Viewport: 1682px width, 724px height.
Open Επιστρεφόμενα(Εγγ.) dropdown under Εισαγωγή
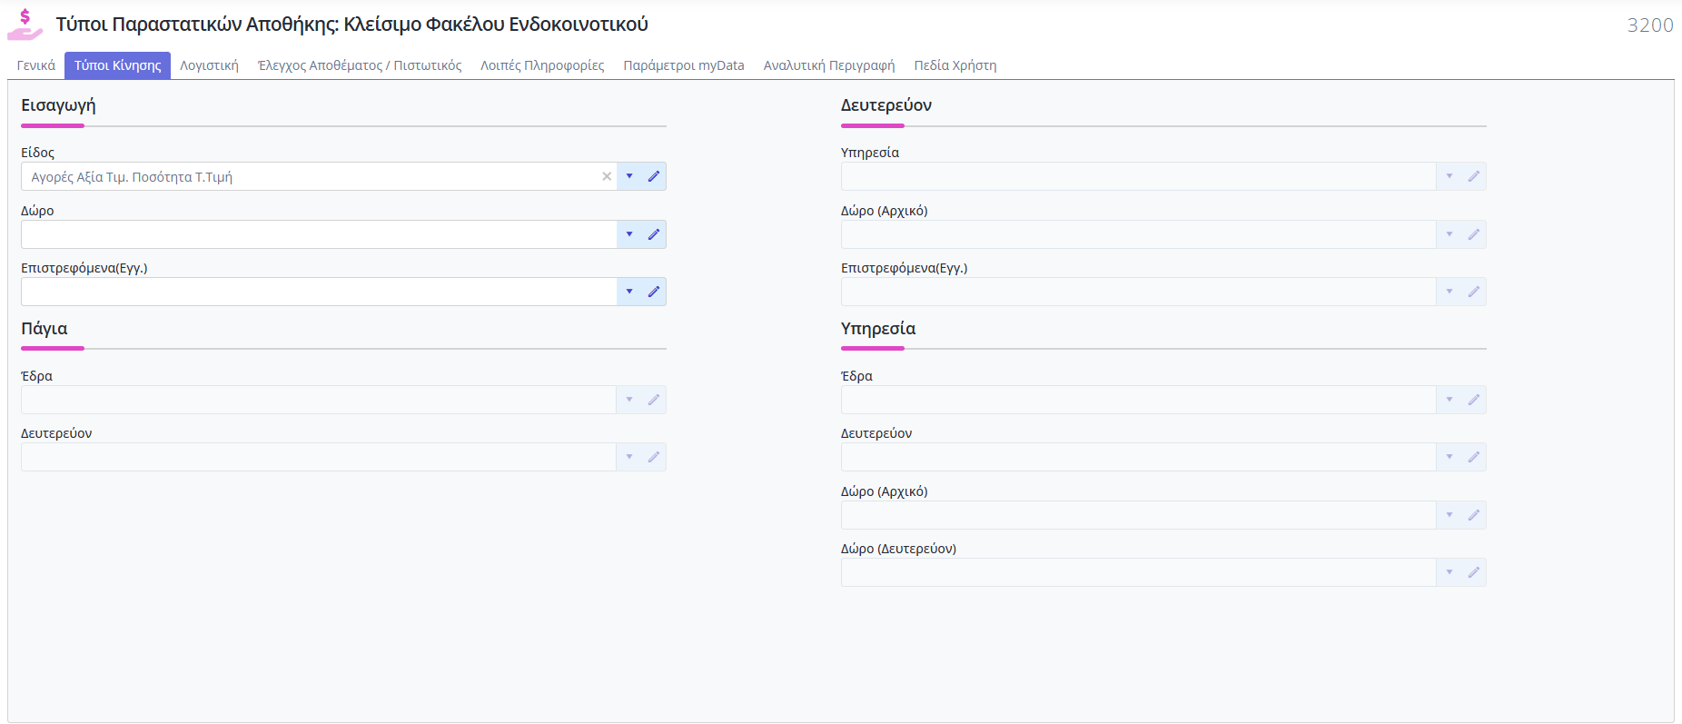pos(629,292)
